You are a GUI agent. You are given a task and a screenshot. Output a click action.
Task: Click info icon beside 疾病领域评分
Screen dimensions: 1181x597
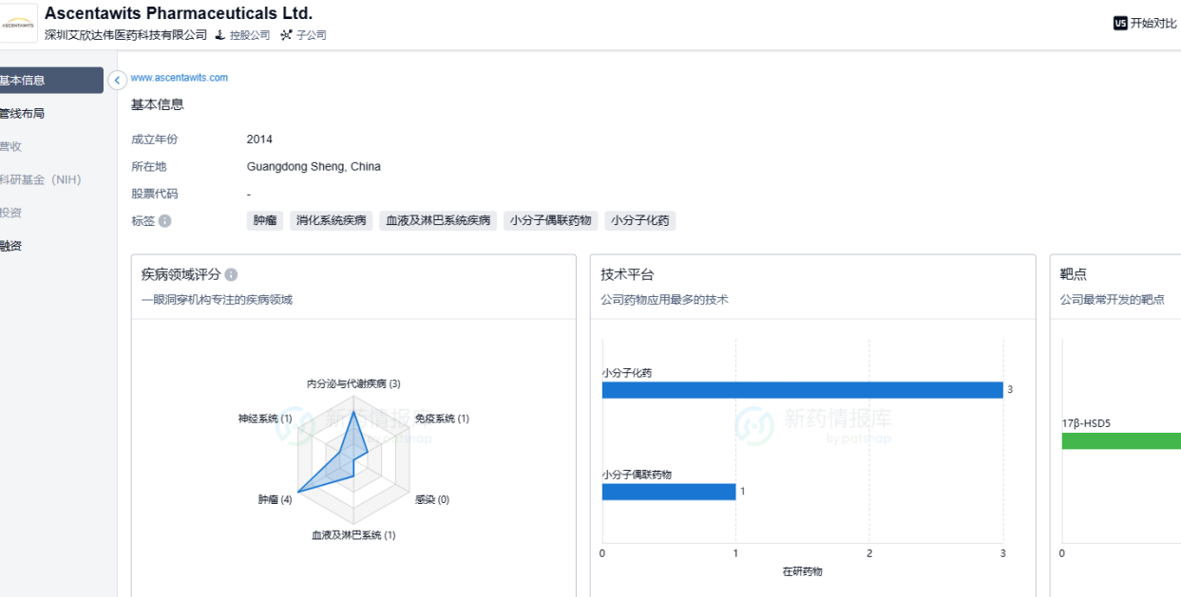231,275
